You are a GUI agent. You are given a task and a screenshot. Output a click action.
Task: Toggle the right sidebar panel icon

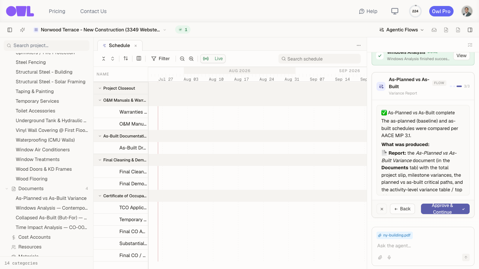[x=470, y=30]
